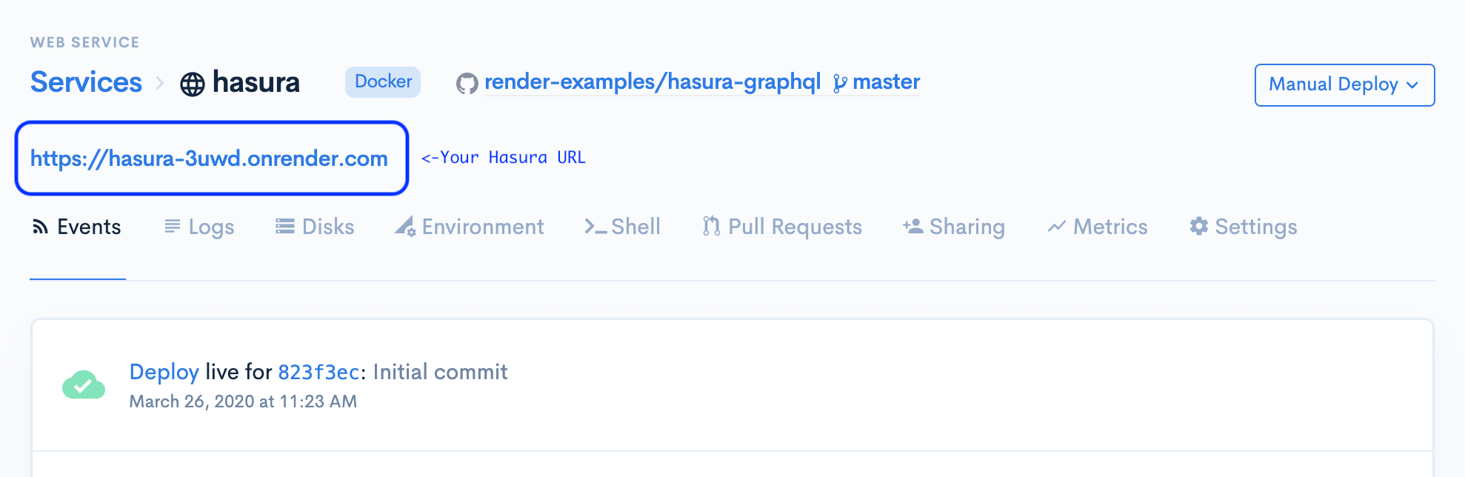Viewport: 1465px width, 477px height.
Task: Open the Disks tab
Action: pyautogui.click(x=315, y=227)
